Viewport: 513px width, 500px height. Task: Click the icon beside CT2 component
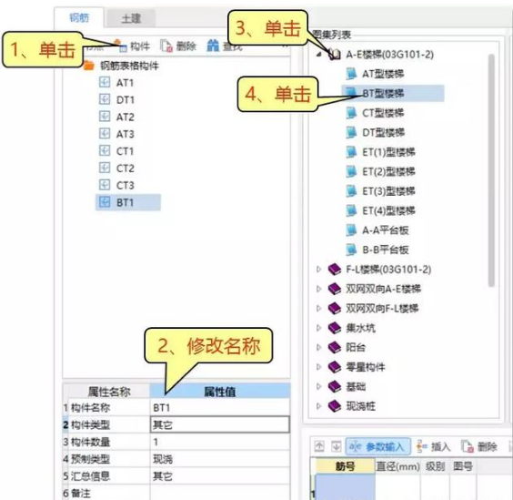pos(105,168)
